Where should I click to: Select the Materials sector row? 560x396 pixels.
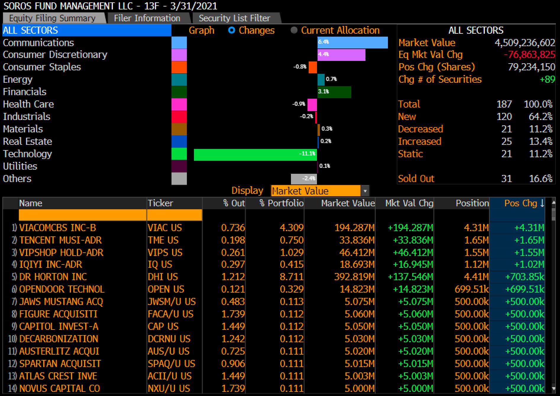[87, 129]
